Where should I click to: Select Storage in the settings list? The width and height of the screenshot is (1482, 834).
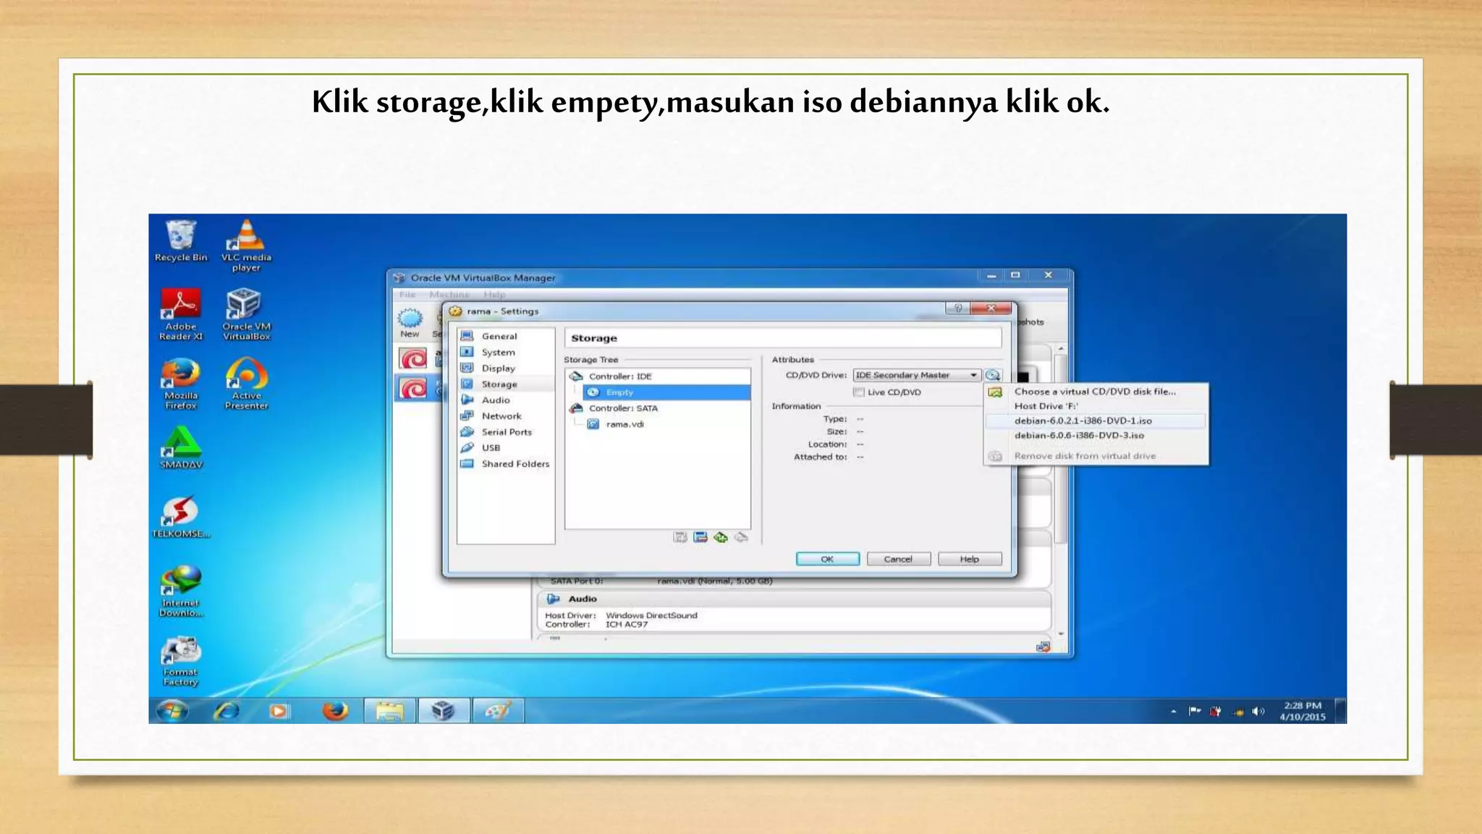click(505, 384)
